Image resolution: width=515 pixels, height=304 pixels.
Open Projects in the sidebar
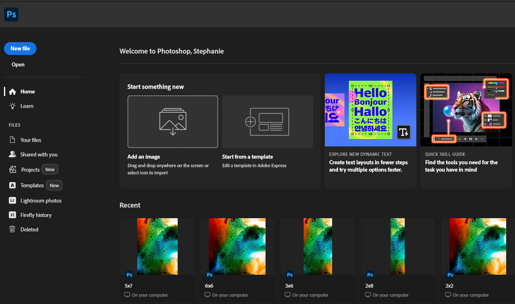[30, 170]
